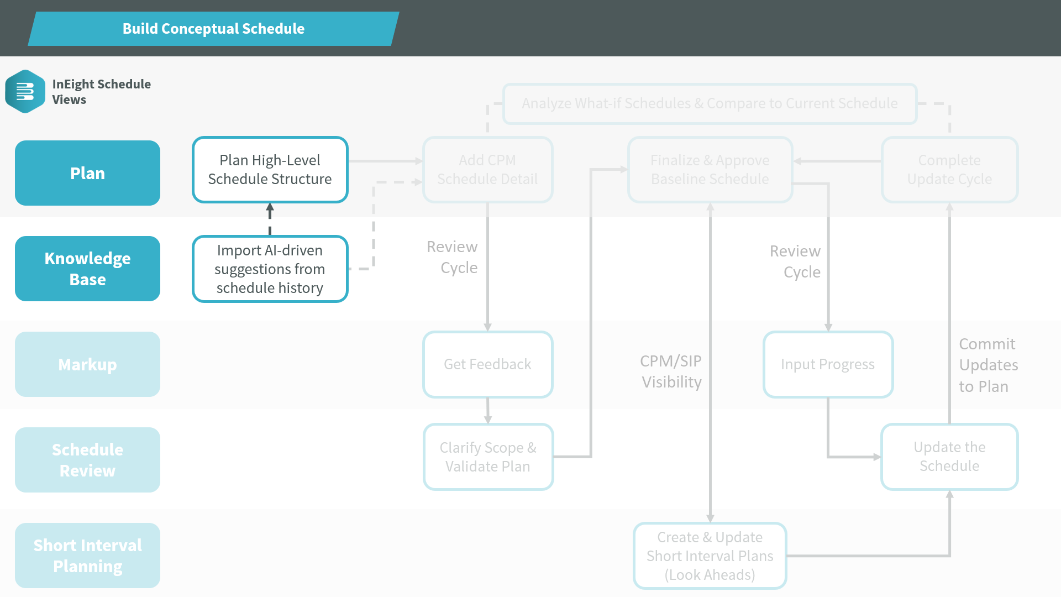The width and height of the screenshot is (1061, 597).
Task: Click the CPM/SIP Visibility label
Action: pyautogui.click(x=671, y=371)
